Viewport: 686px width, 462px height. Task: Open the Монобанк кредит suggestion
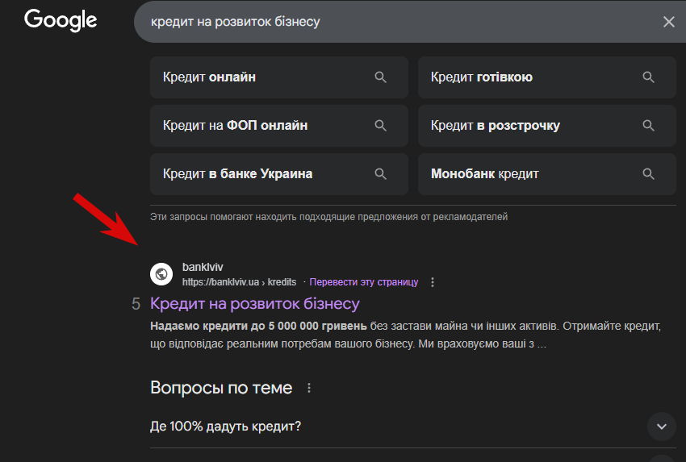pos(547,174)
